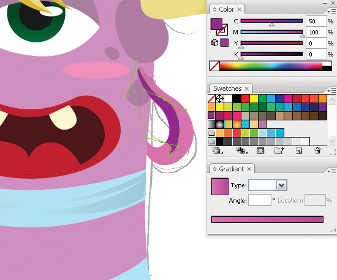The width and height of the screenshot is (337, 280).
Task: Click the cream tooth in monster's mouth
Action: pos(64,118)
